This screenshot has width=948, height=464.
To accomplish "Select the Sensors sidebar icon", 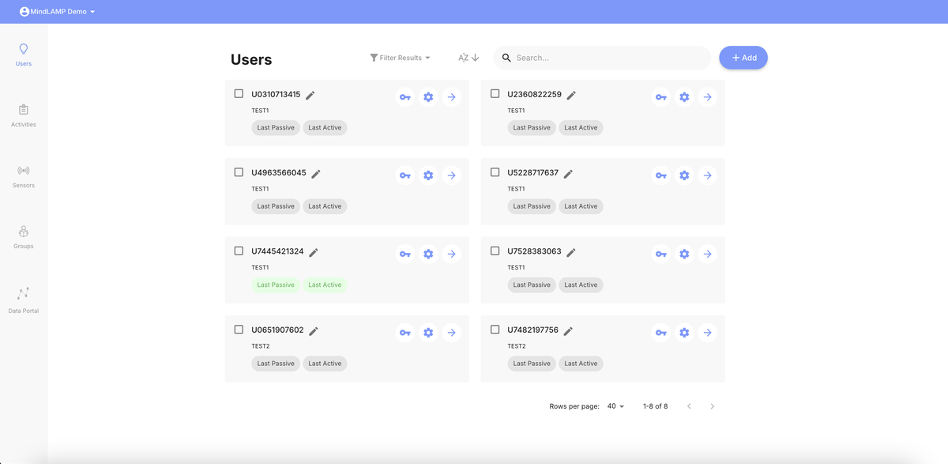I will coord(23,175).
